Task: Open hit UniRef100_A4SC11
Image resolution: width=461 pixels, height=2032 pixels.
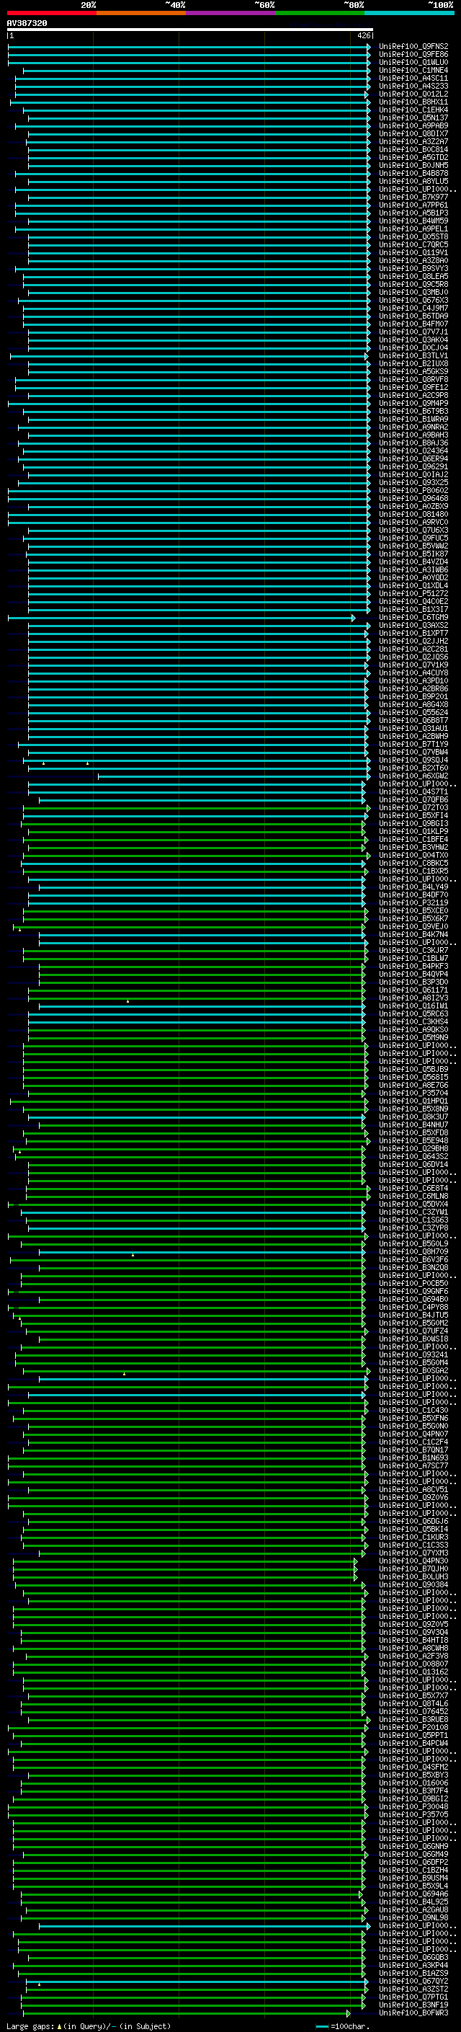Action: click(413, 78)
